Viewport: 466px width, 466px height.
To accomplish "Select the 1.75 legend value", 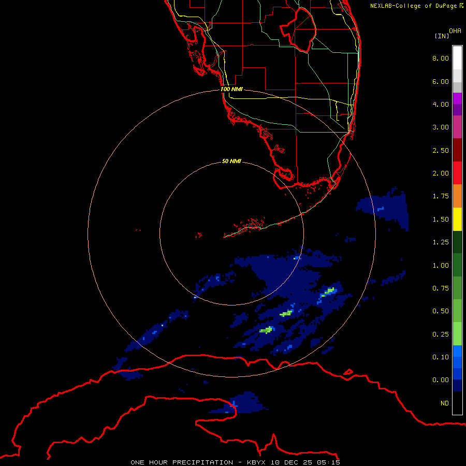I will [441, 196].
